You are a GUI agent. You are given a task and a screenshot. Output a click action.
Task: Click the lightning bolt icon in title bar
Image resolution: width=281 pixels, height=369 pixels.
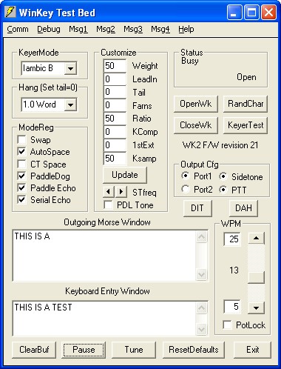10,12
